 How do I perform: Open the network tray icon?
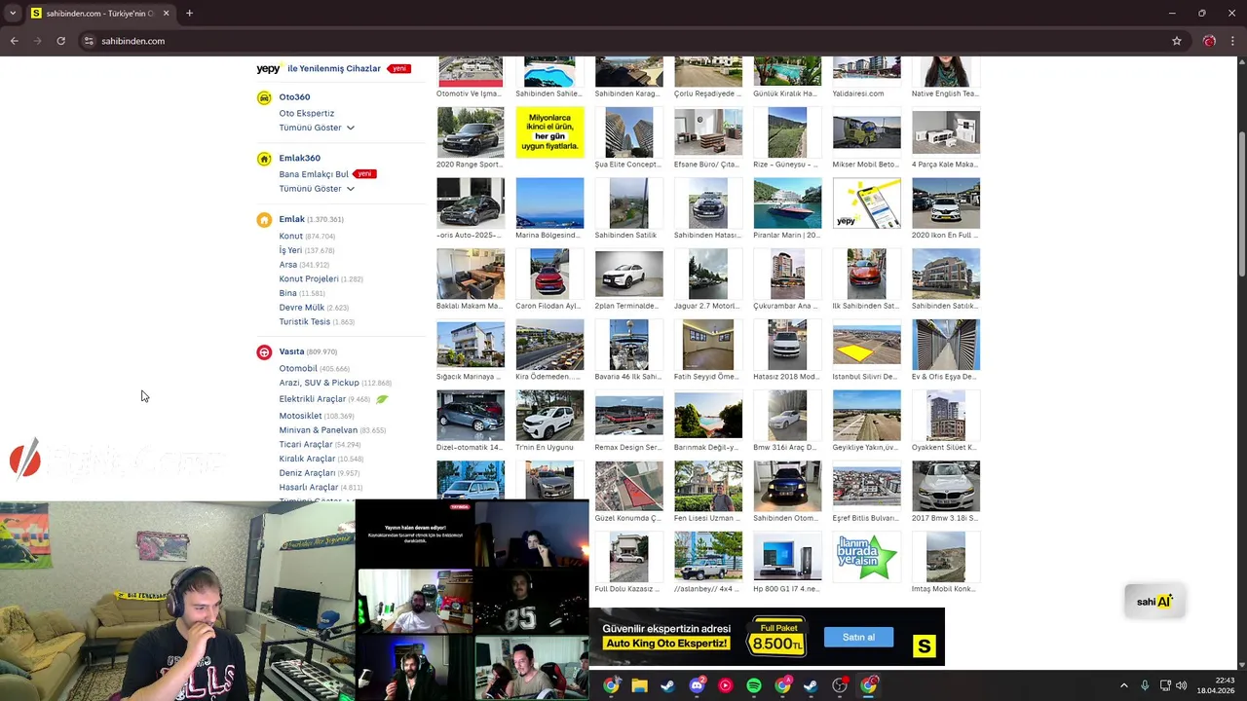click(1164, 685)
